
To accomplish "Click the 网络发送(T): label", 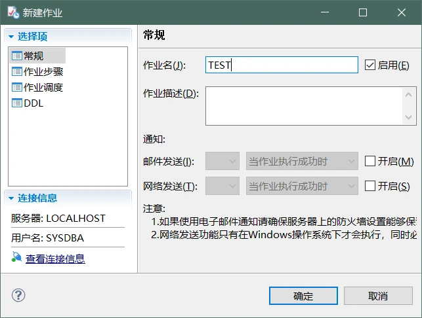I will click(x=171, y=186).
